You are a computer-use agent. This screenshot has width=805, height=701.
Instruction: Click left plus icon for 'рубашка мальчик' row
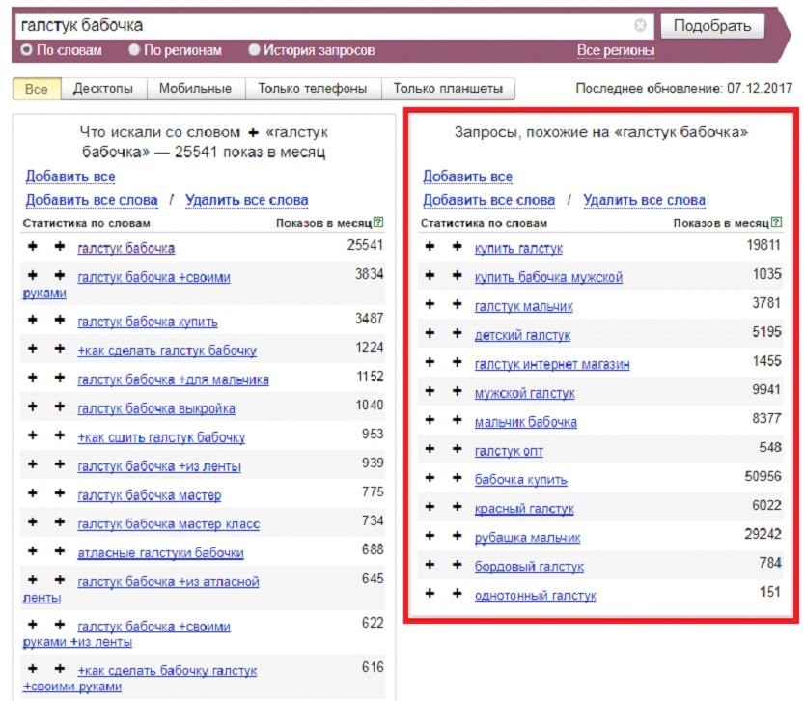(430, 536)
